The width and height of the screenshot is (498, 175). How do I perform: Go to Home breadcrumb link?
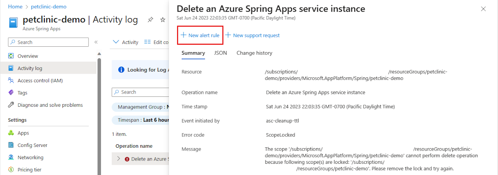(15, 7)
